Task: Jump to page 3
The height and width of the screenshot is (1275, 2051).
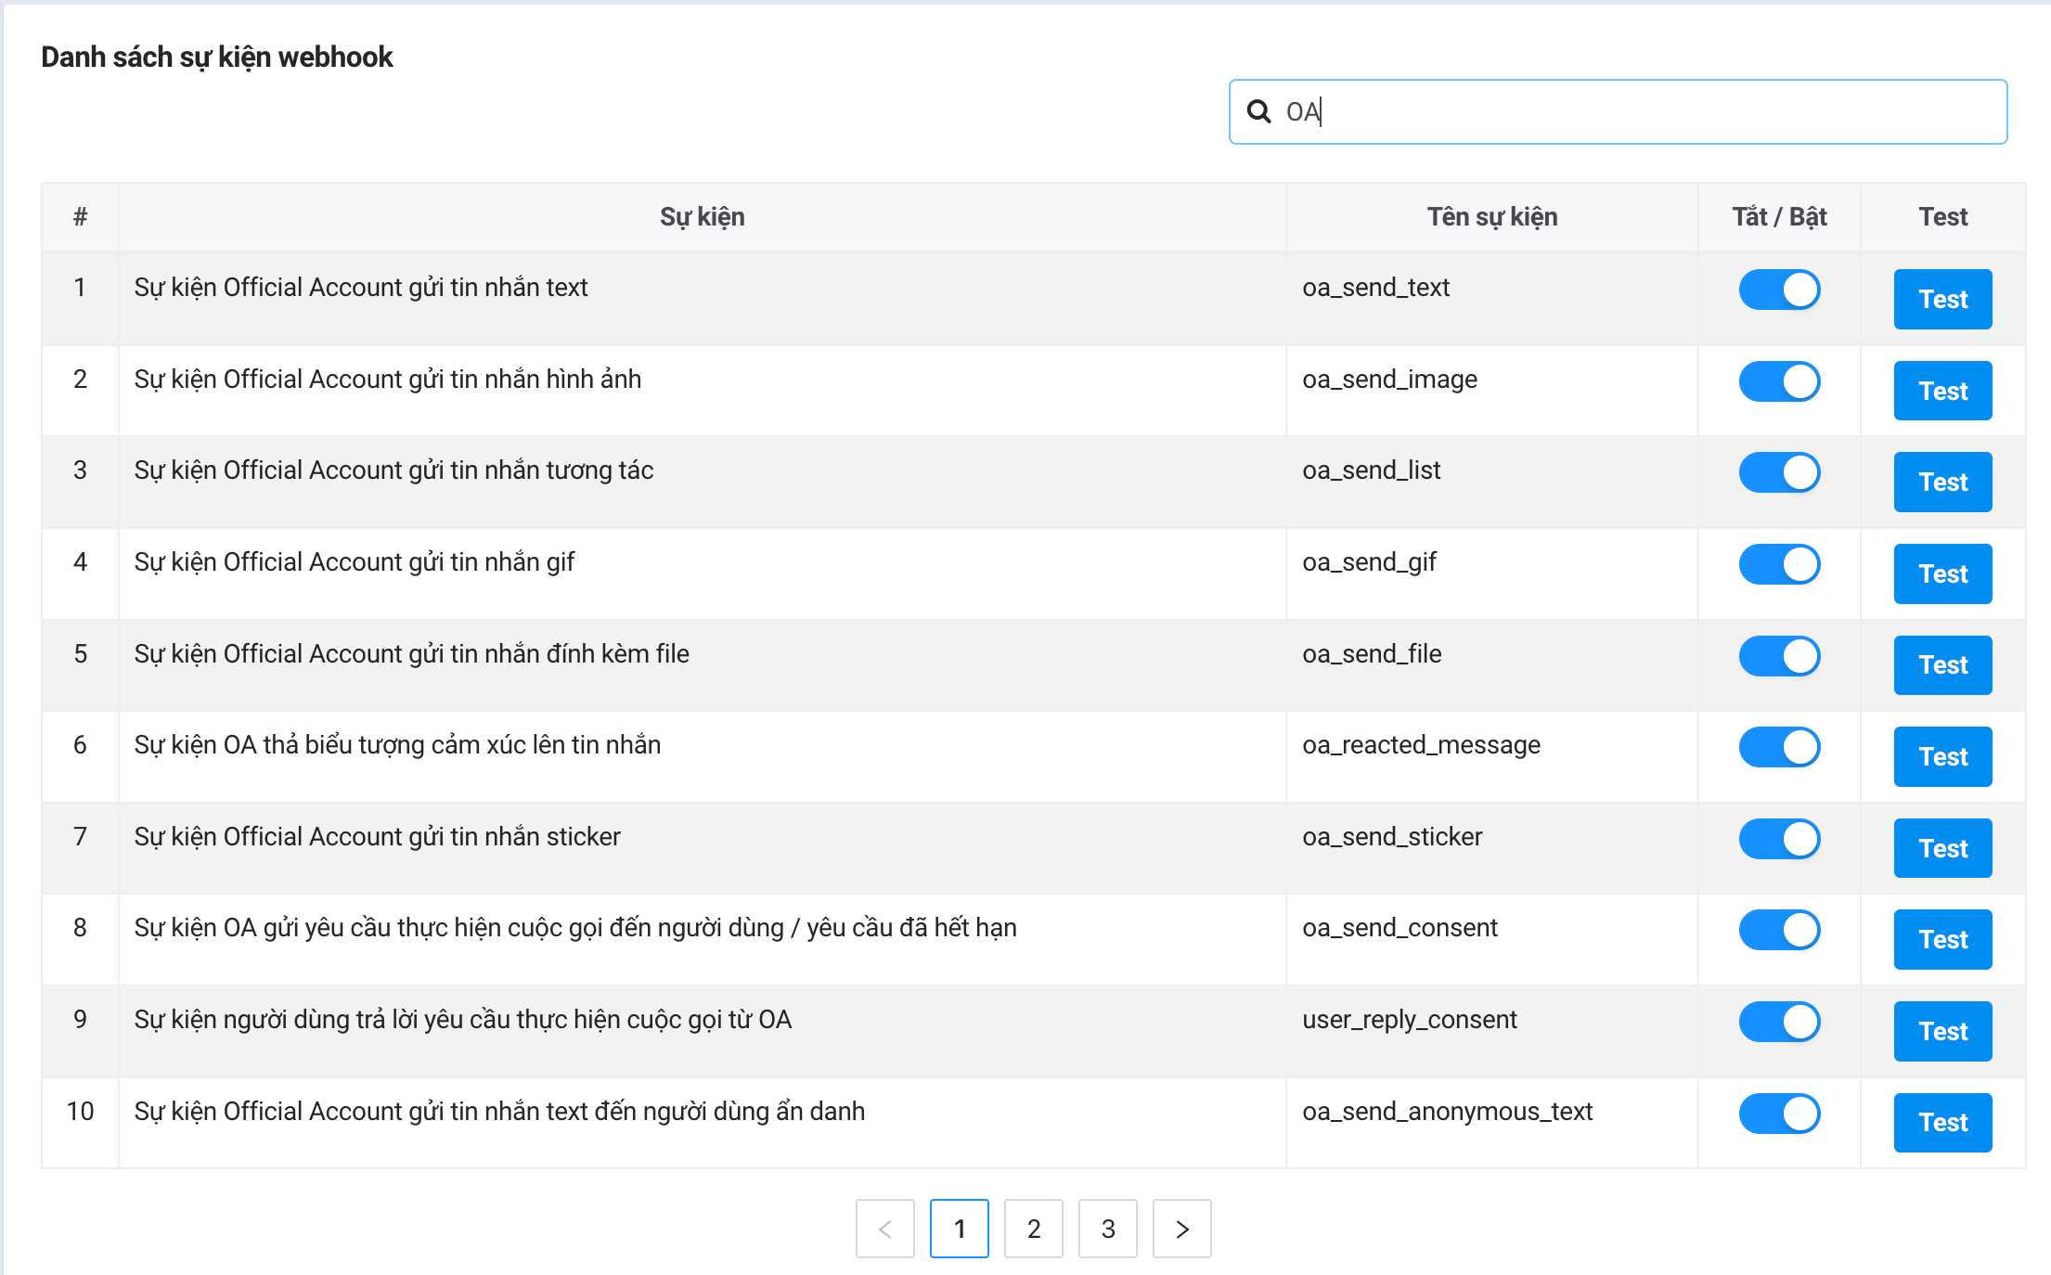Action: click(1107, 1229)
